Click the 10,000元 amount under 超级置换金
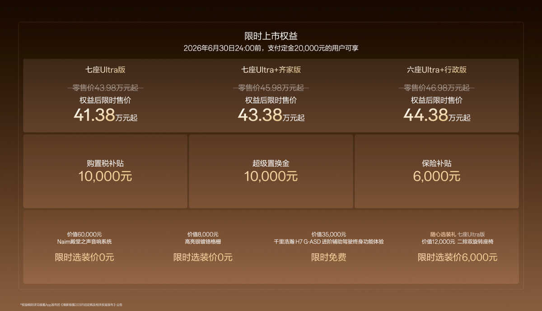 (x=271, y=176)
